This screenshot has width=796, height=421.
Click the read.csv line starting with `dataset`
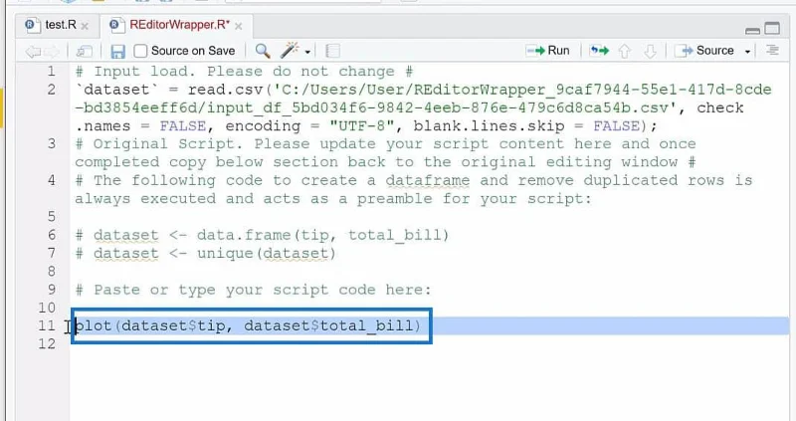pyautogui.click(x=424, y=107)
